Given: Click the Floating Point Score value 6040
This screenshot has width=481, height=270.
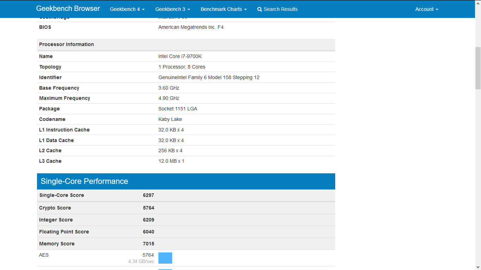Looking at the screenshot, I should pos(149,232).
